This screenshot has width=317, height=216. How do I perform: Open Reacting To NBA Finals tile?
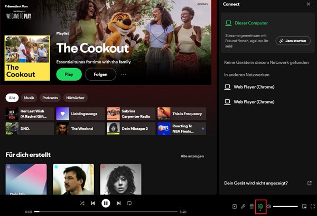[182, 128]
